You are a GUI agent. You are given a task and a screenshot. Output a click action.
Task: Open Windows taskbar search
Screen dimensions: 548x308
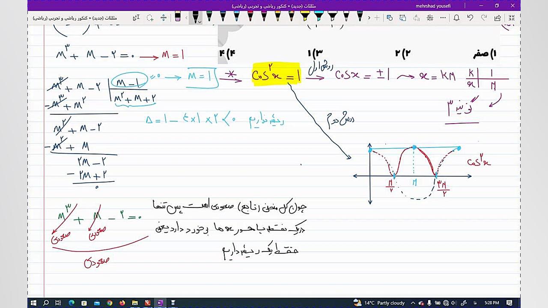click(x=46, y=303)
